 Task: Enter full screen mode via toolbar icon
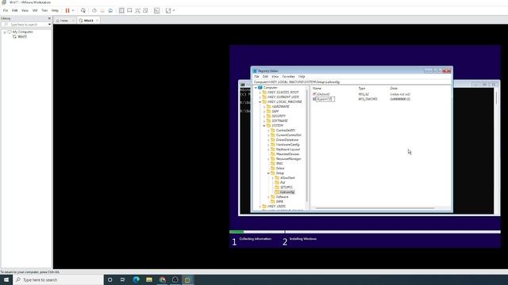(137, 10)
